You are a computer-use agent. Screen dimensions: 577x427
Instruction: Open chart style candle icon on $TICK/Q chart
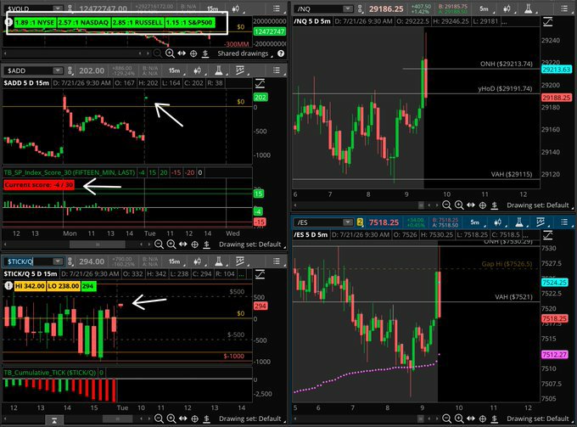(197, 261)
